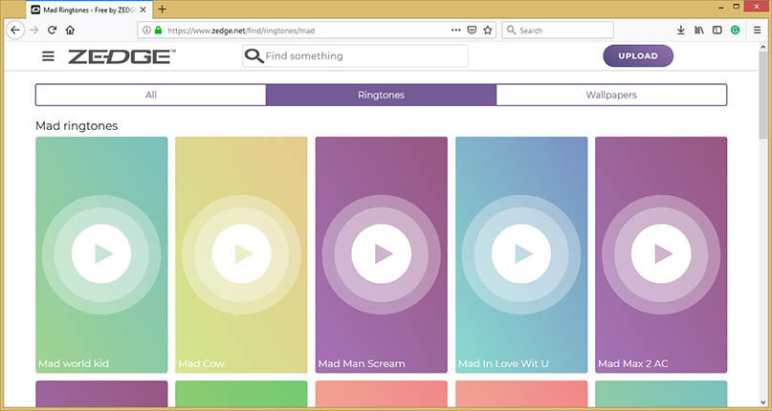772x411 pixels.
Task: Show the Firefox library icon
Action: 699,31
